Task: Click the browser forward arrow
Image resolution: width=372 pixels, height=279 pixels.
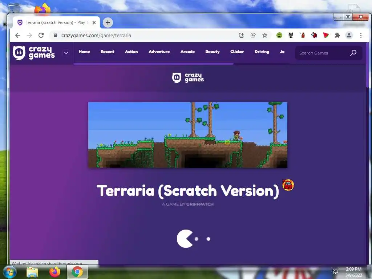Action: [x=29, y=35]
